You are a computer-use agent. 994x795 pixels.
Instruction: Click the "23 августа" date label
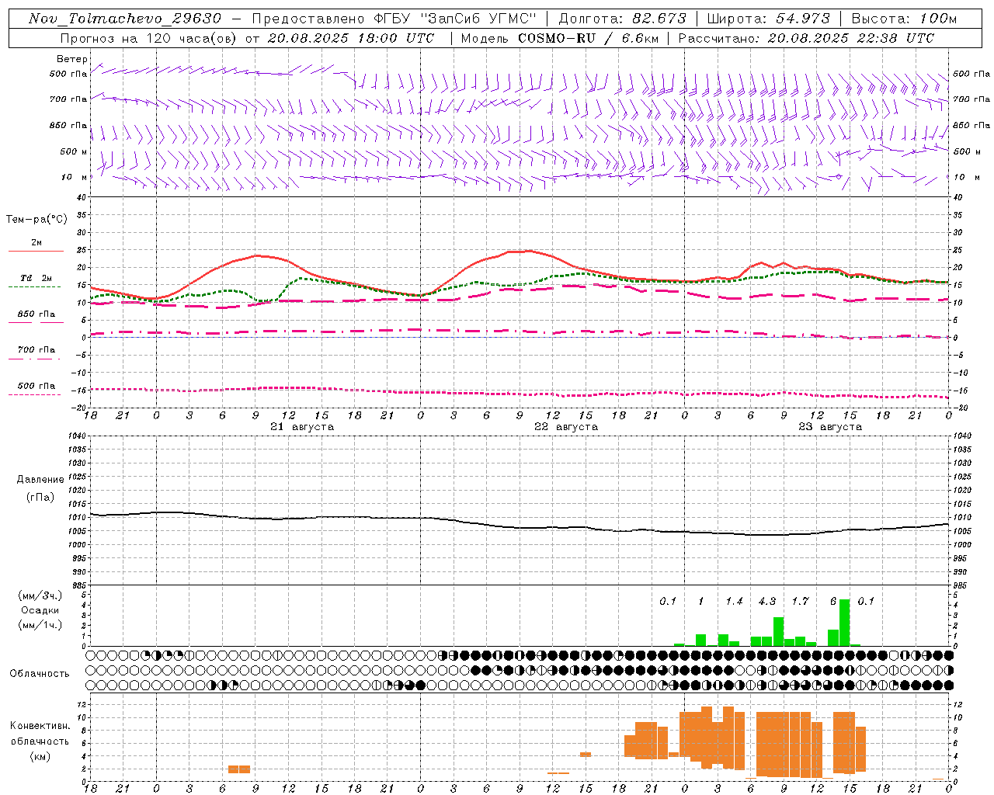(x=829, y=427)
